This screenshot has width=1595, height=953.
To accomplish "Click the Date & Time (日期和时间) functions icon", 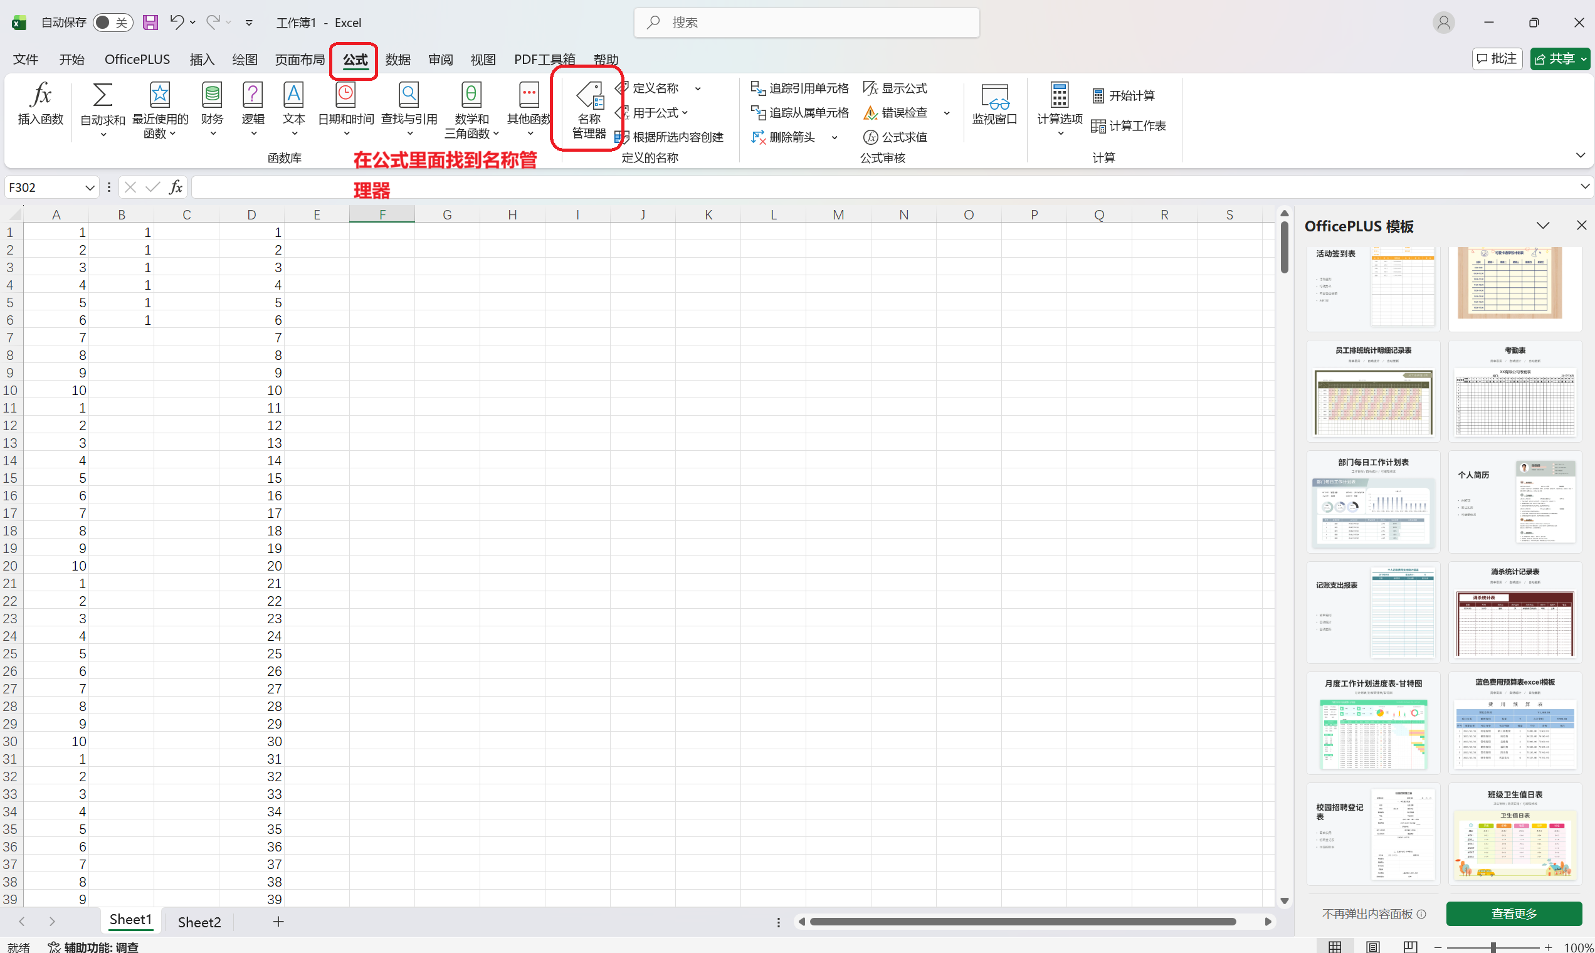I will pos(345,103).
